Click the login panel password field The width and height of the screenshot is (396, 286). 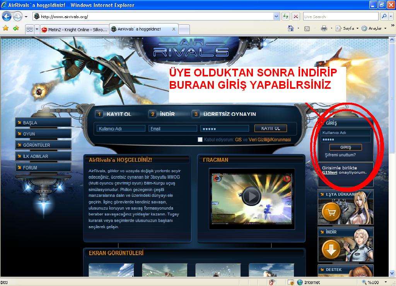345,139
